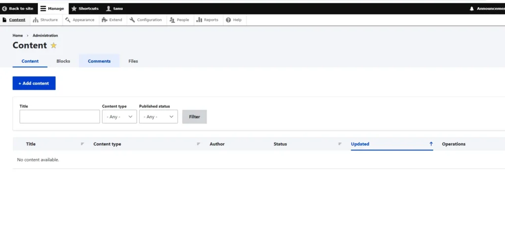Click the Operations column header

click(x=454, y=144)
